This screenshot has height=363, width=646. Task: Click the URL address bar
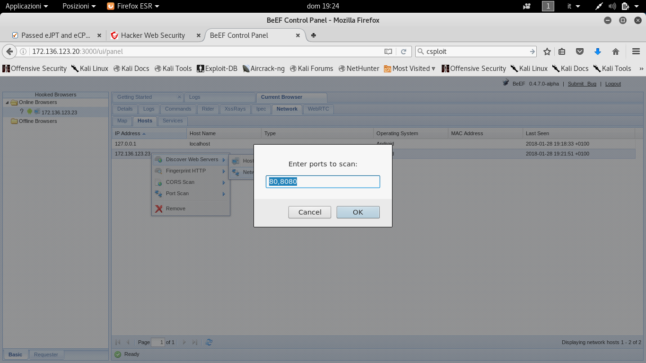point(206,52)
